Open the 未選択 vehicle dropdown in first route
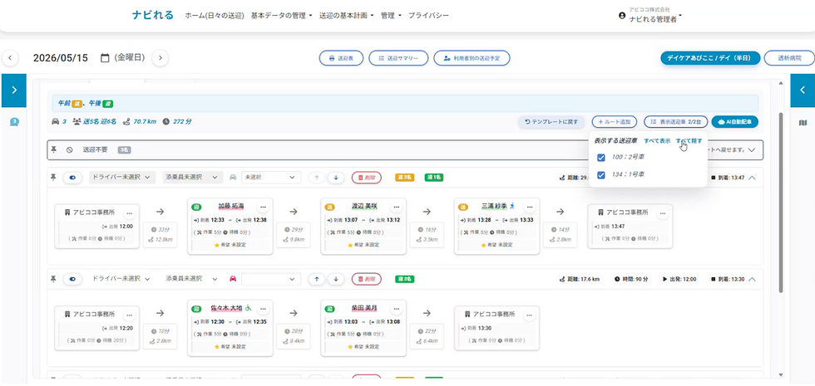 [271, 178]
